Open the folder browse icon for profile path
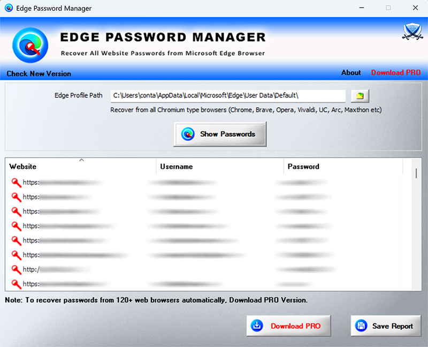 point(360,96)
